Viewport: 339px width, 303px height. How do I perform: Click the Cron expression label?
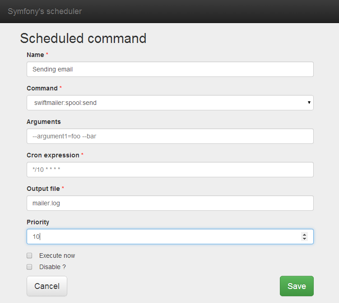pyautogui.click(x=53, y=155)
